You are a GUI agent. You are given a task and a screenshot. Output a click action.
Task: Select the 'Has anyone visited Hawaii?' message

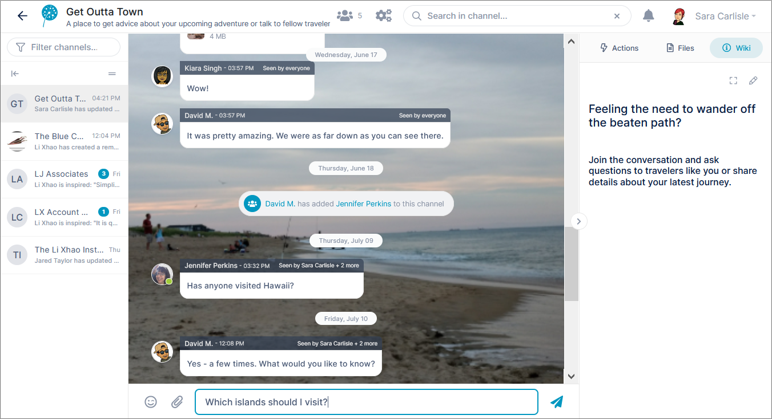coord(272,286)
